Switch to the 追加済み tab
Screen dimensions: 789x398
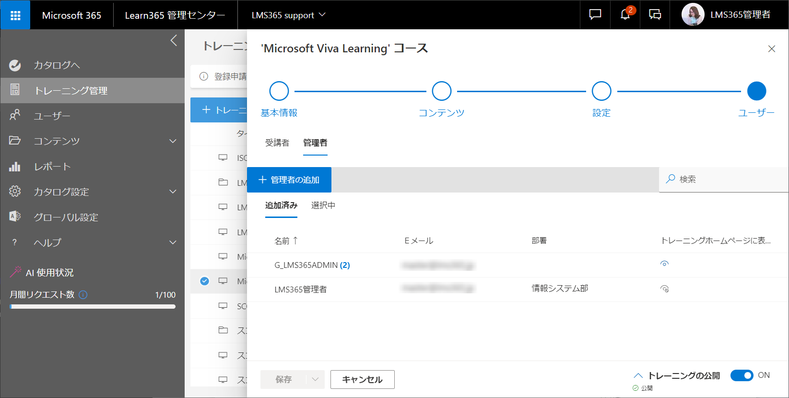[281, 205]
